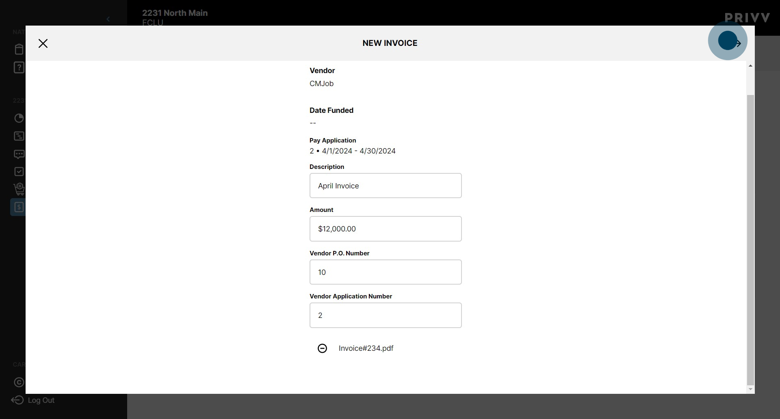Screen dimensions: 780x419
Task: Click the scrollbar down arrow
Action: coord(750,389)
